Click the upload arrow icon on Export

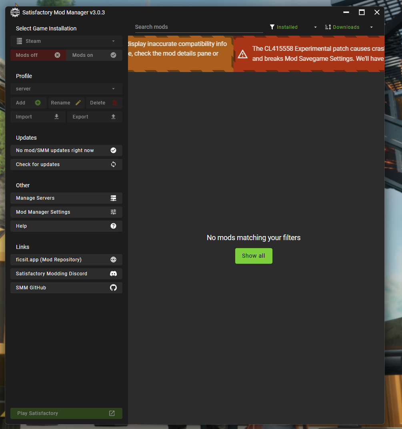click(113, 116)
